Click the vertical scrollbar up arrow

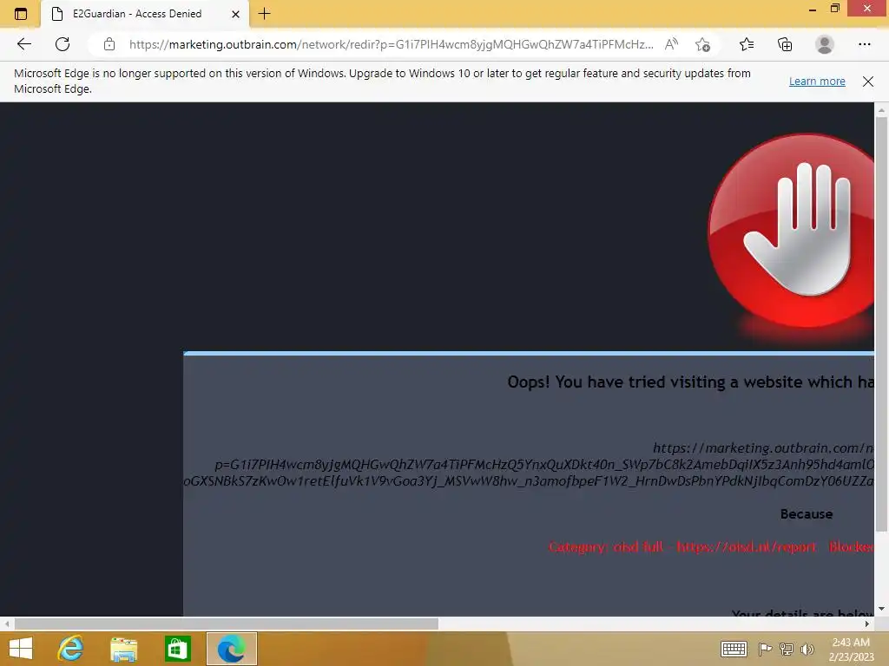pyautogui.click(x=881, y=109)
